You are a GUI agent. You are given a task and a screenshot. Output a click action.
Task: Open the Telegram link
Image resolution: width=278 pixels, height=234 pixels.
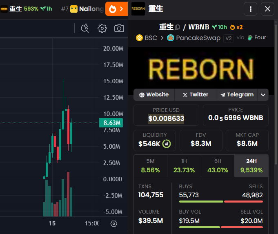pyautogui.click(x=237, y=95)
